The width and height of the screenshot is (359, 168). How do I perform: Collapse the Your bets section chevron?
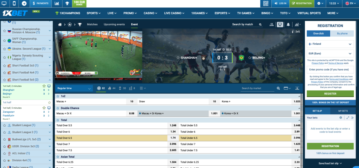pyautogui.click(x=352, y=118)
